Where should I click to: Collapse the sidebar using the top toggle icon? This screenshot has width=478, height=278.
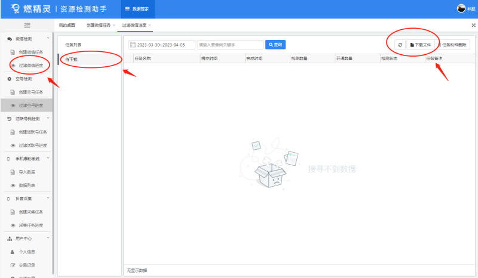coord(27,25)
